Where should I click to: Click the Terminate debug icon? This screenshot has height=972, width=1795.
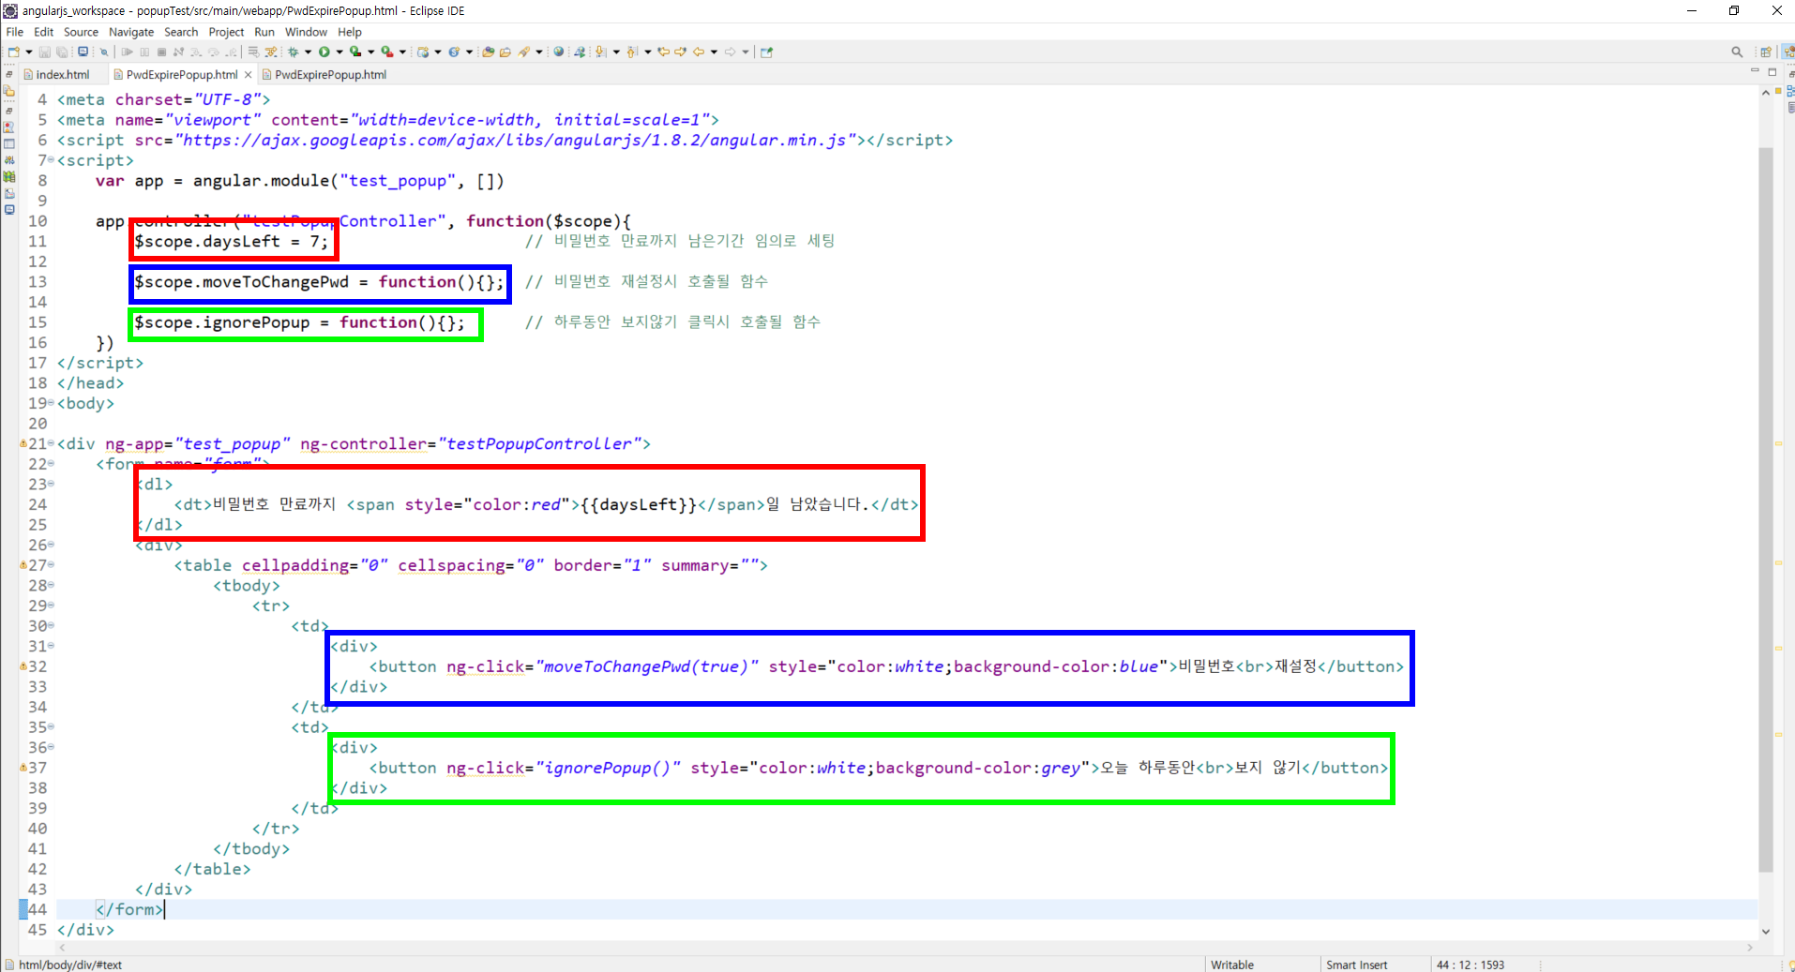pyautogui.click(x=161, y=52)
